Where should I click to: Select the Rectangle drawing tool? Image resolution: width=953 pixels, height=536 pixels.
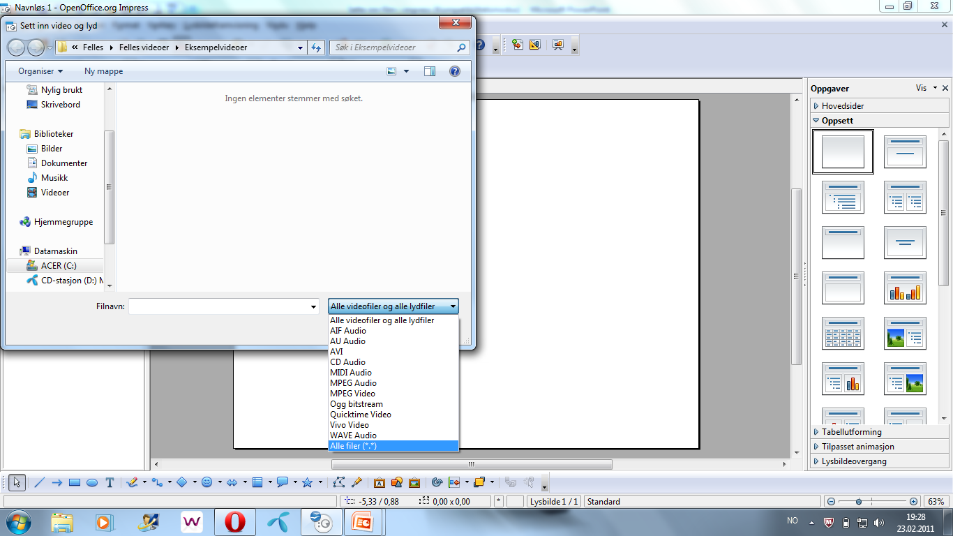pos(75,482)
